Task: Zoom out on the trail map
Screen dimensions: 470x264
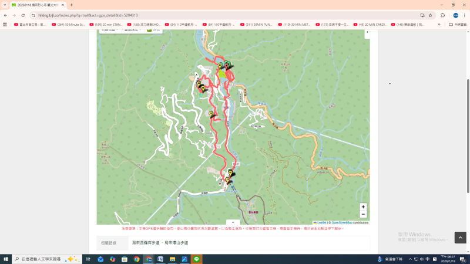Action: (x=363, y=215)
